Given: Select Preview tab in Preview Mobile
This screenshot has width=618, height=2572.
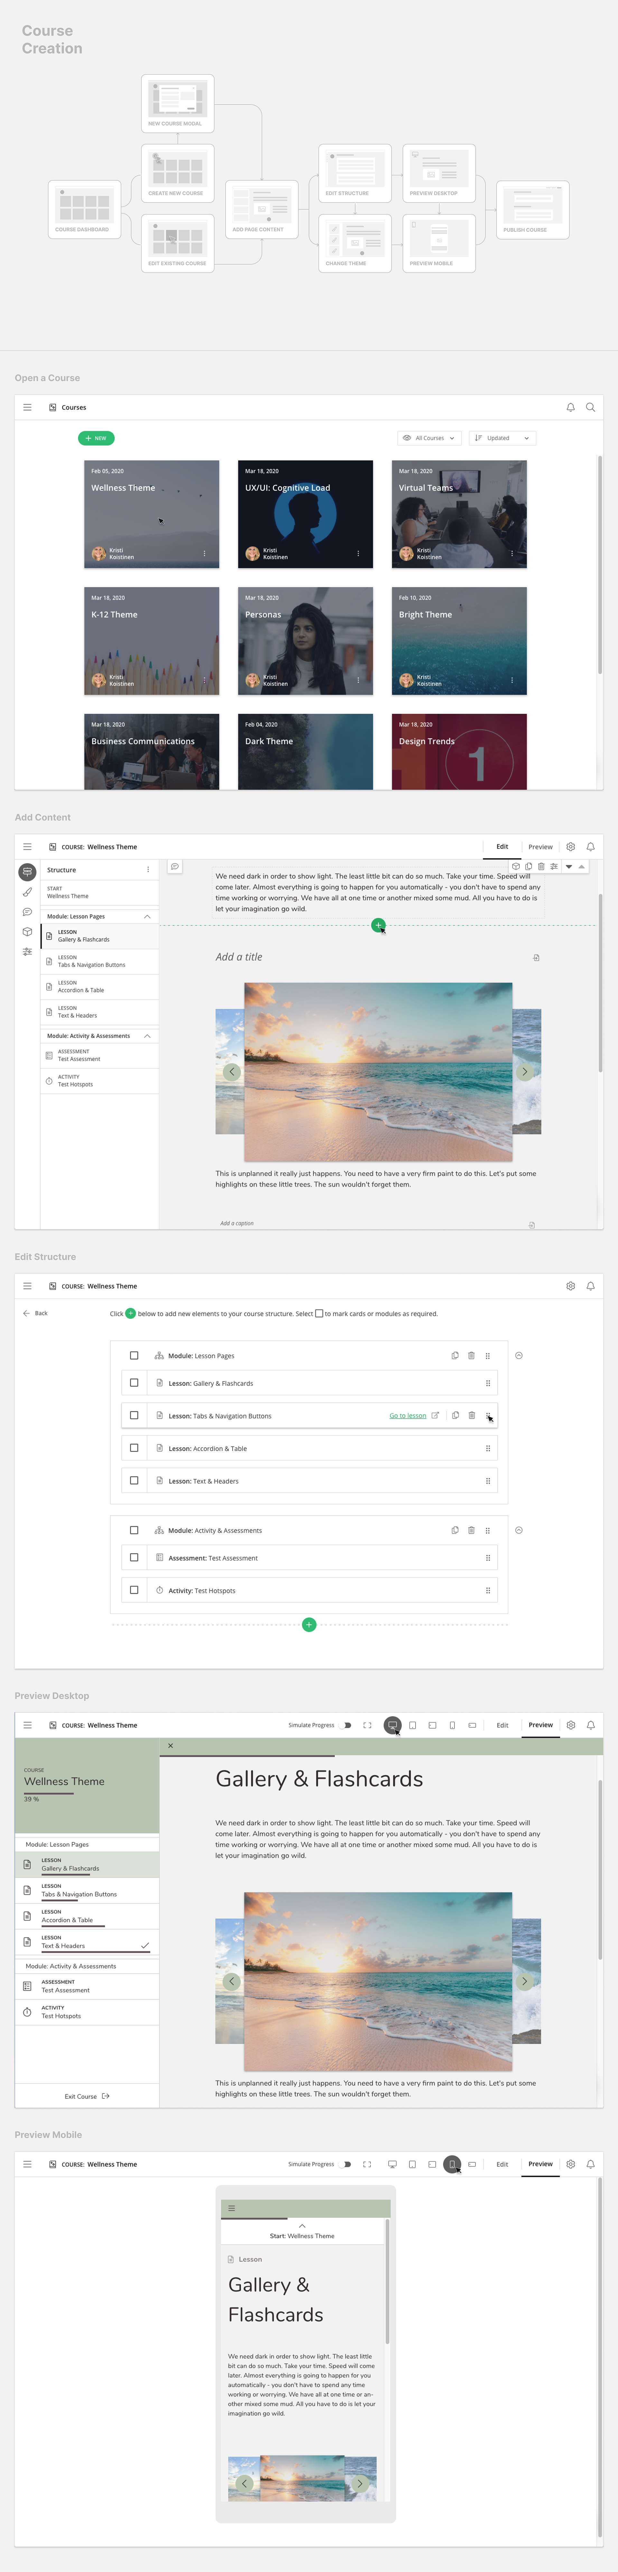Looking at the screenshot, I should (x=540, y=2165).
